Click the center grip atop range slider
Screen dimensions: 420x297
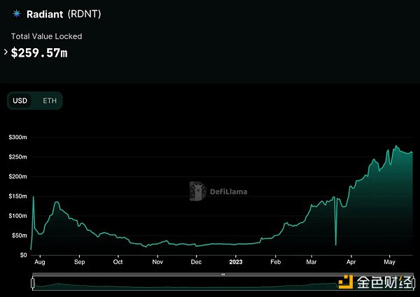(223, 275)
